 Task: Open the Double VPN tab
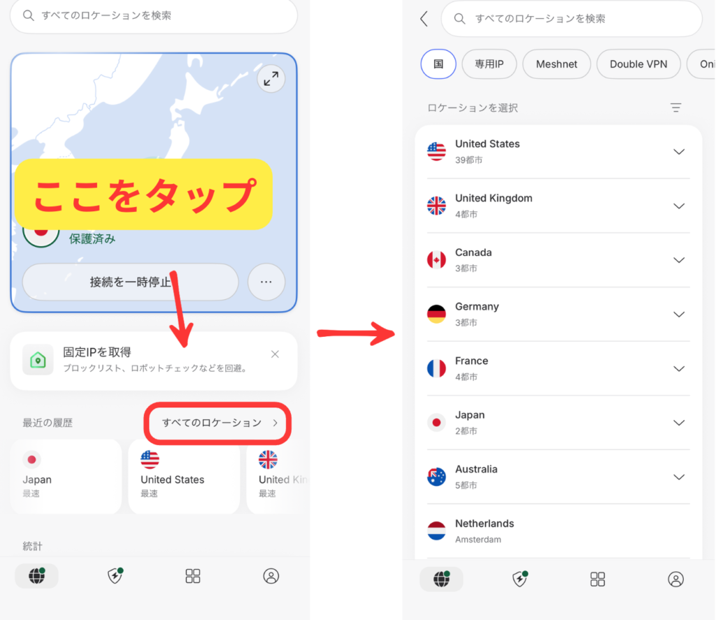[638, 64]
